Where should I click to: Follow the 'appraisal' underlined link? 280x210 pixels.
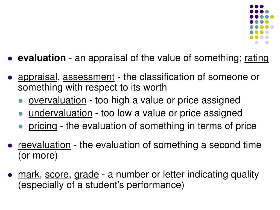(x=38, y=77)
